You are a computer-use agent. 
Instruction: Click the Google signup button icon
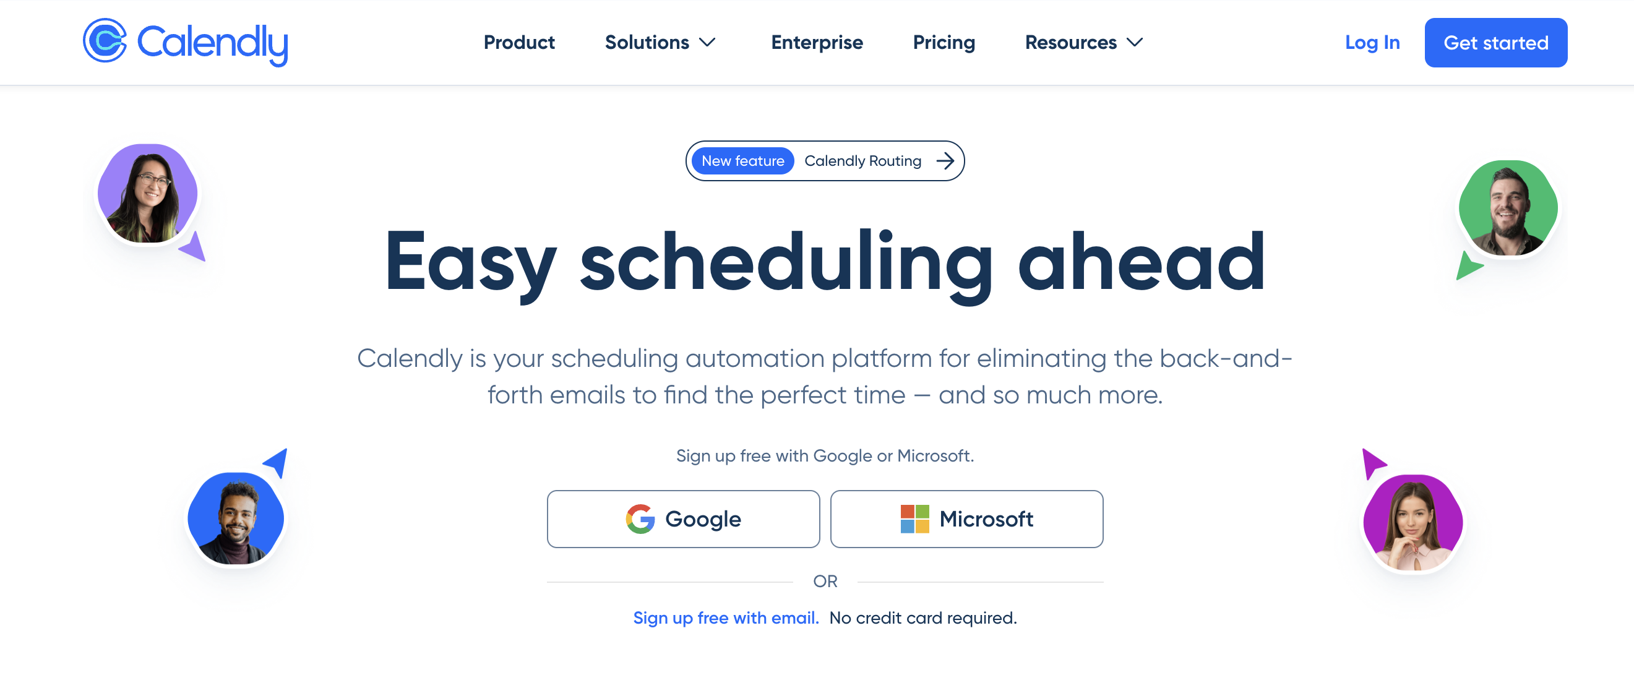click(637, 518)
